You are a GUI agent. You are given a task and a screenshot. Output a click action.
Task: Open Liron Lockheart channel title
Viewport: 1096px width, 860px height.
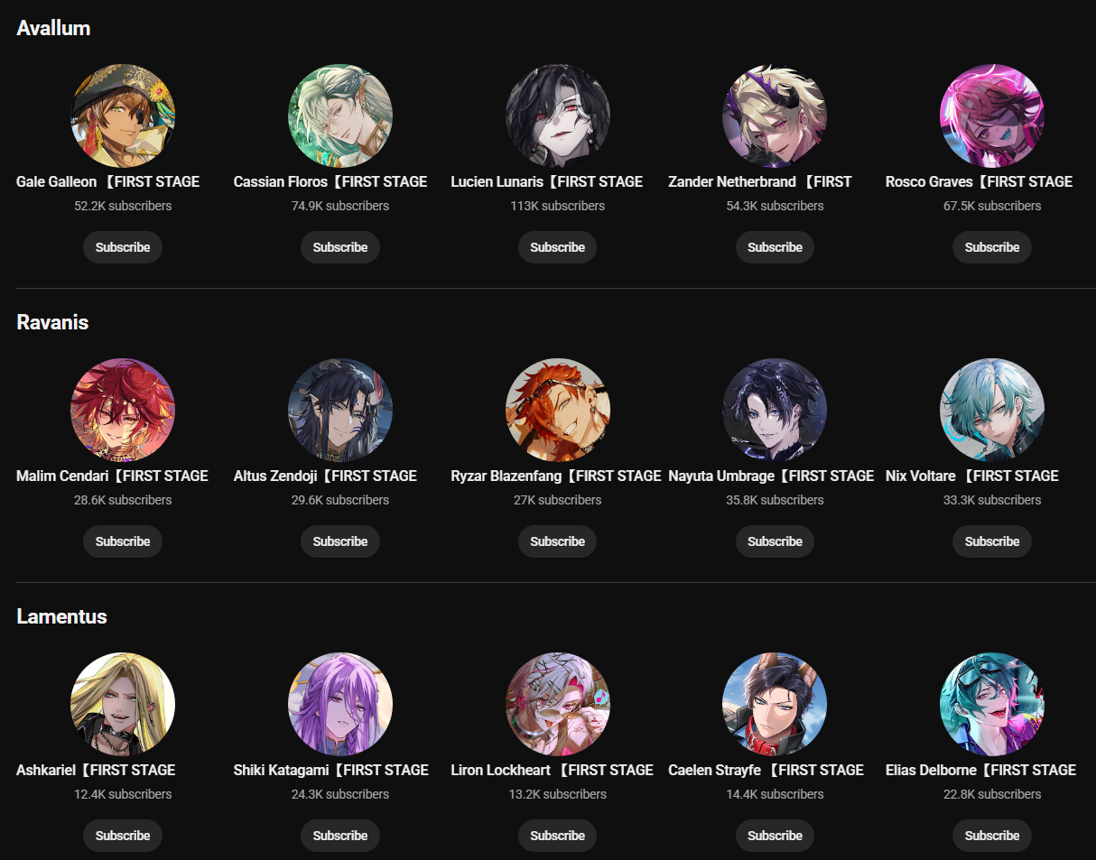tap(553, 770)
